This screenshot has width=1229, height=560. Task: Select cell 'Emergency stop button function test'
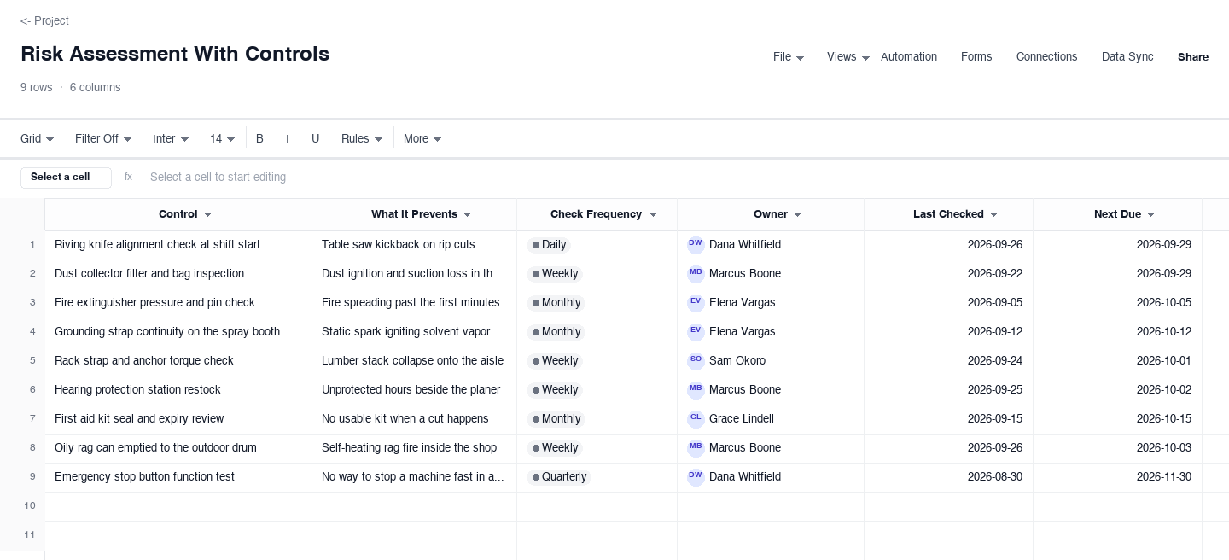(178, 477)
